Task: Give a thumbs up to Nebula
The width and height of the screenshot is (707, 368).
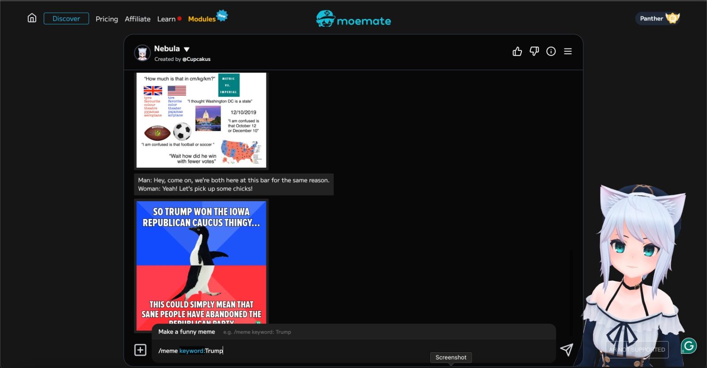Action: pyautogui.click(x=517, y=52)
